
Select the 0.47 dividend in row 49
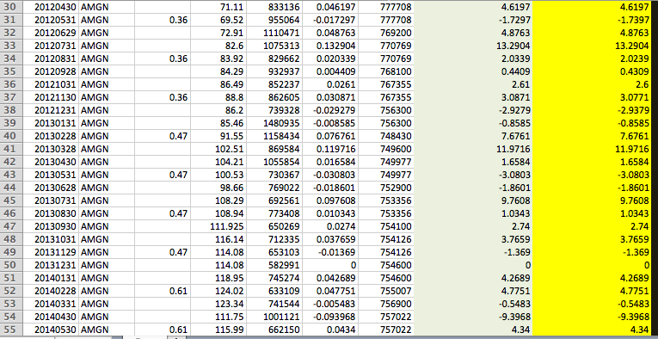click(163, 252)
